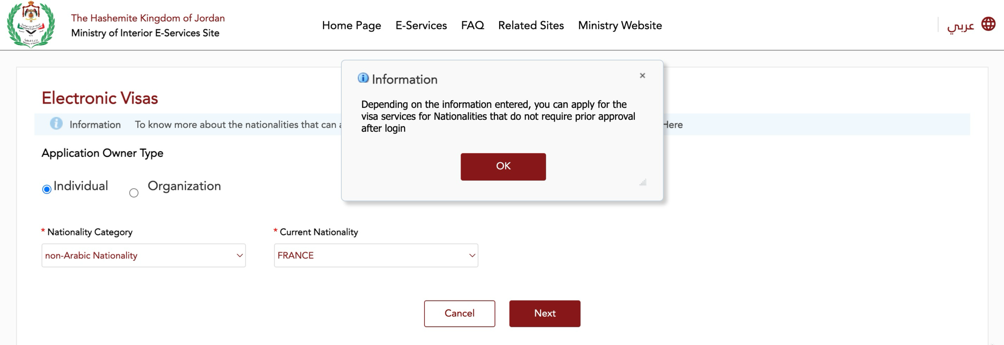Select the Individual radio button

pos(47,189)
